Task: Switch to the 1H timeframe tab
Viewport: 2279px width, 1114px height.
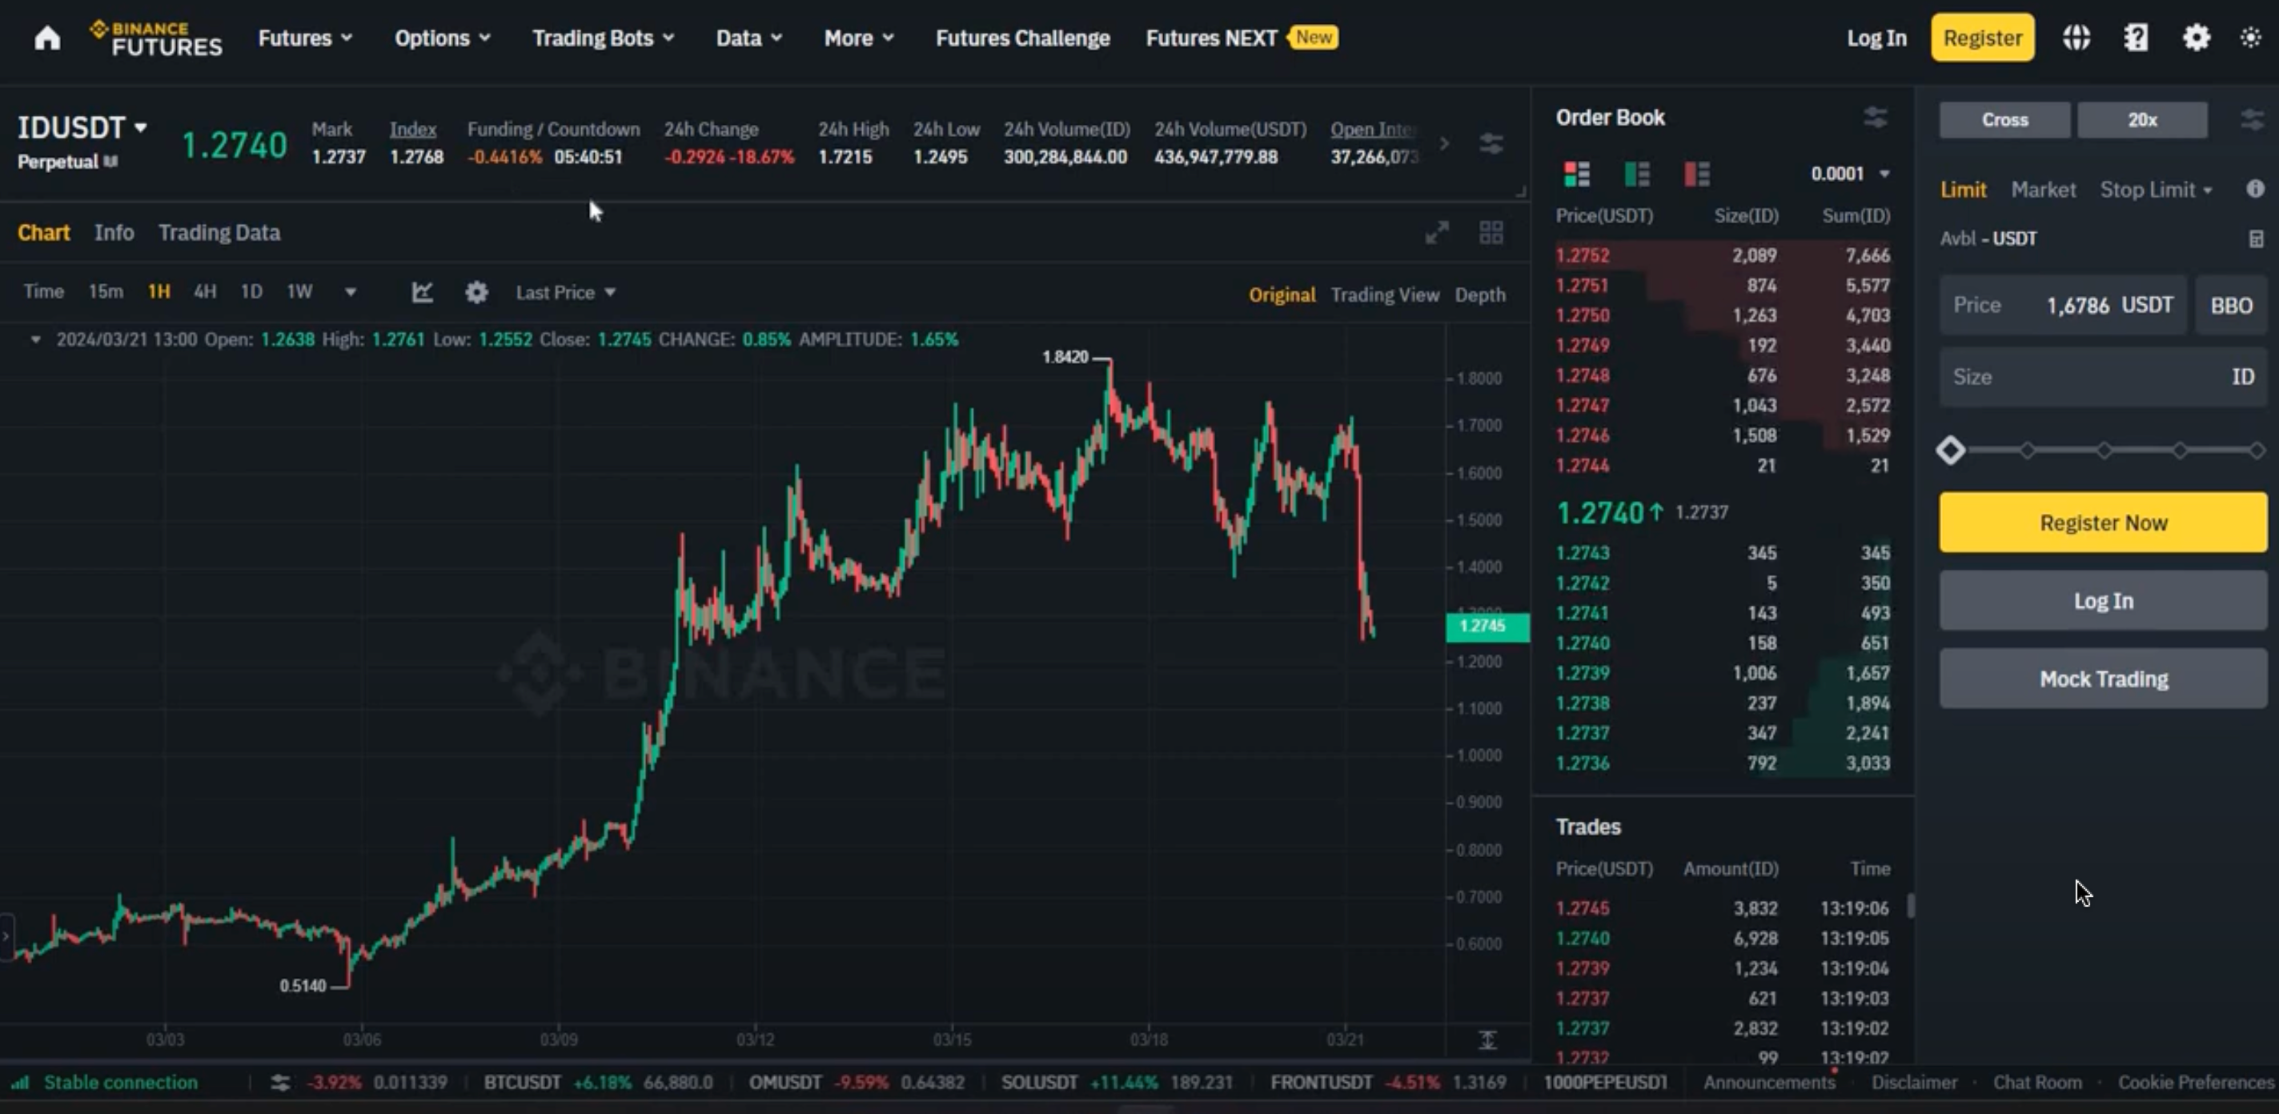Action: (x=158, y=292)
